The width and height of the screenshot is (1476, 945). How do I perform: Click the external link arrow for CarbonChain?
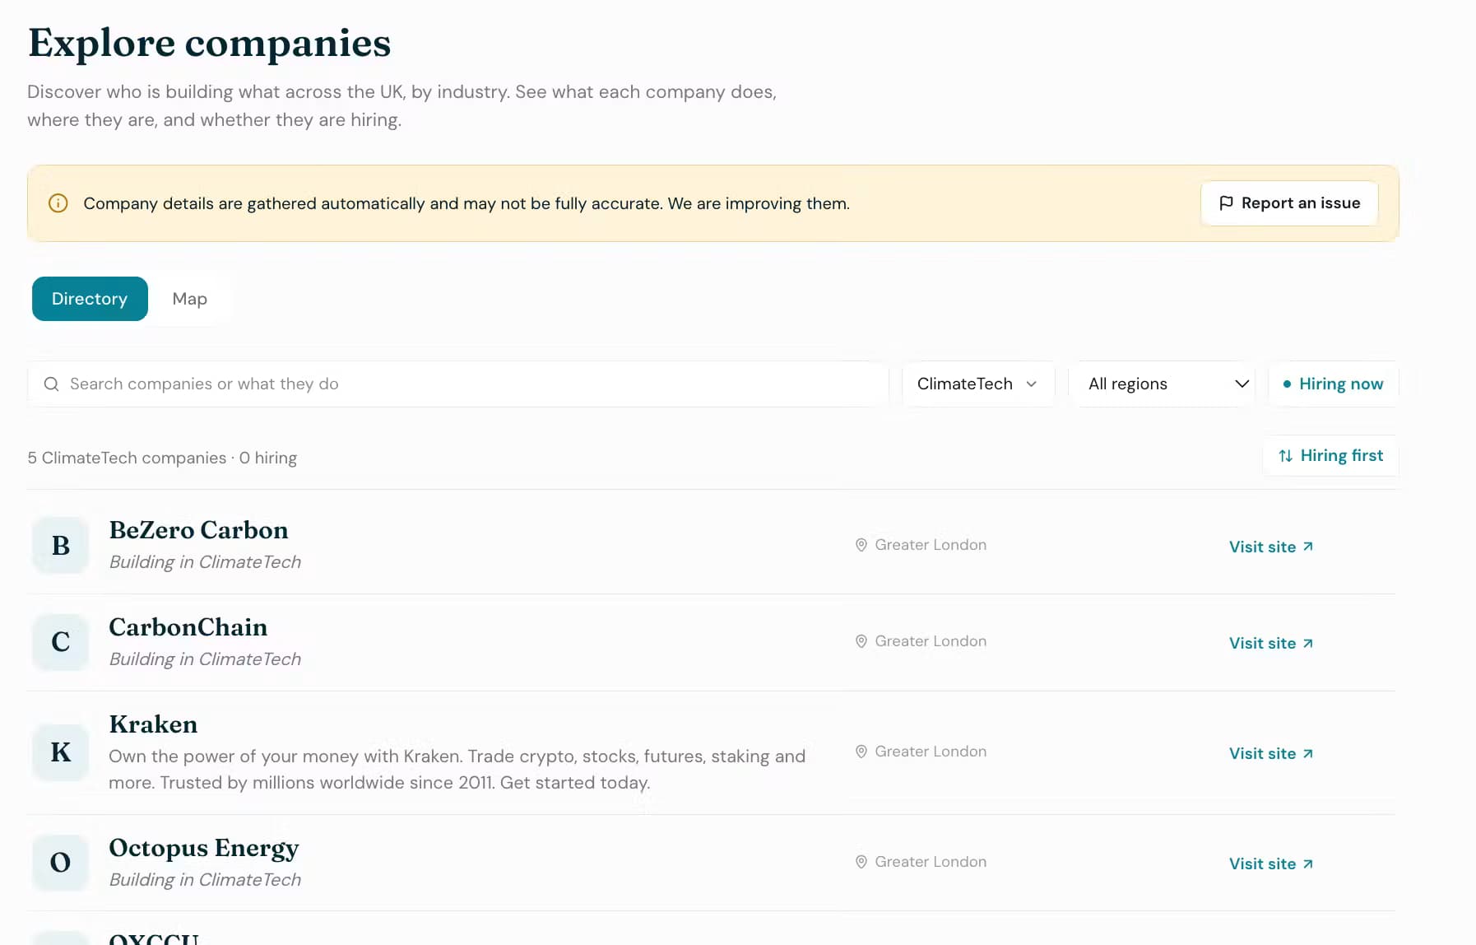[1308, 643]
